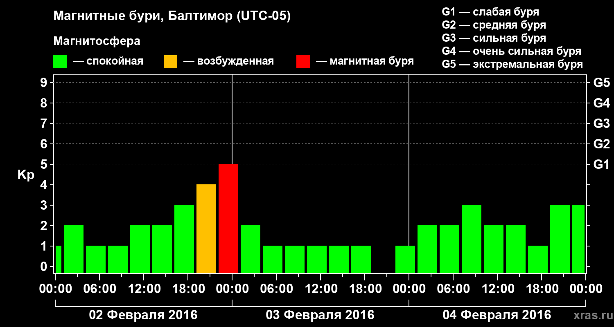Viewport: 614px width, 327px height.
Task: Click the 'Kp' axis label
Action: pyautogui.click(x=26, y=175)
